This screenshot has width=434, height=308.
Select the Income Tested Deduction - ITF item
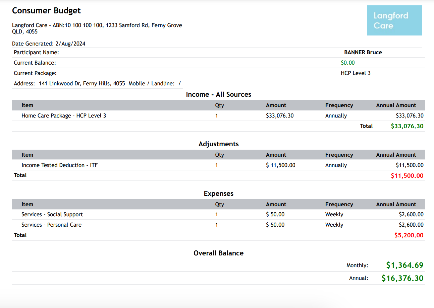pos(60,165)
